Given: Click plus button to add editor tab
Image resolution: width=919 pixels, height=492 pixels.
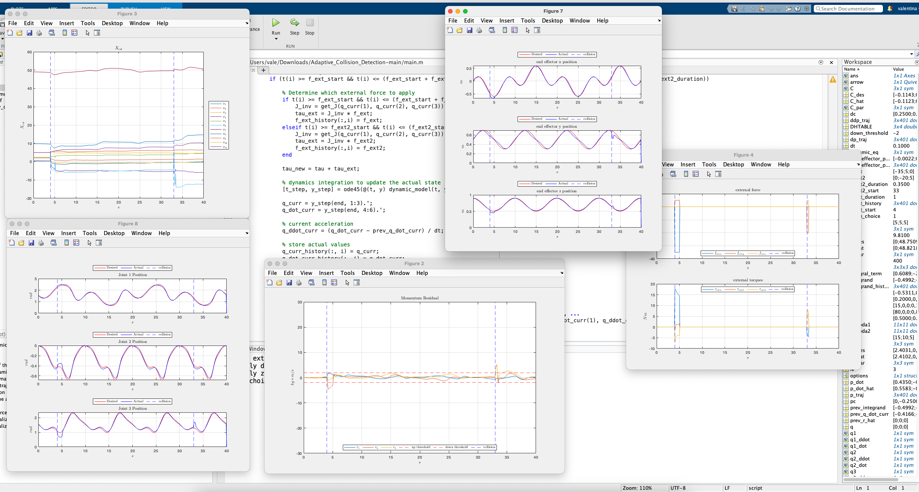Looking at the screenshot, I should click(263, 70).
